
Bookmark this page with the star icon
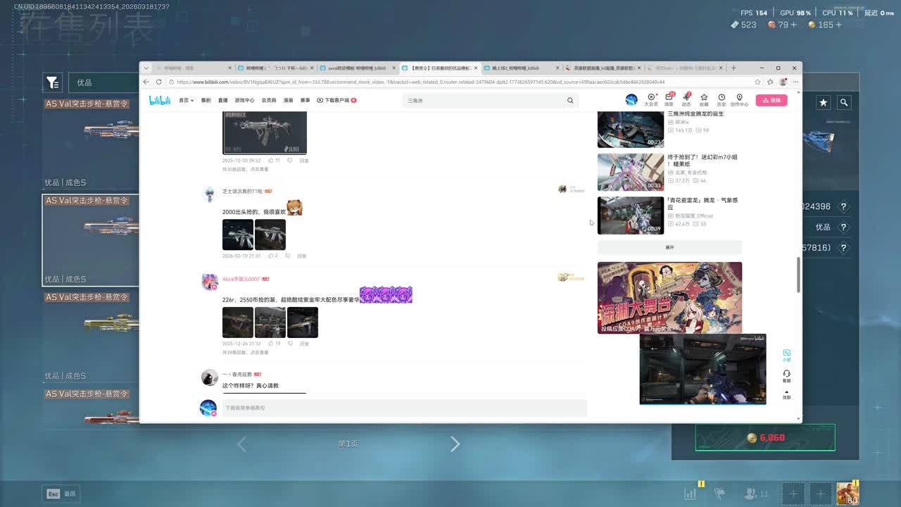[x=758, y=82]
